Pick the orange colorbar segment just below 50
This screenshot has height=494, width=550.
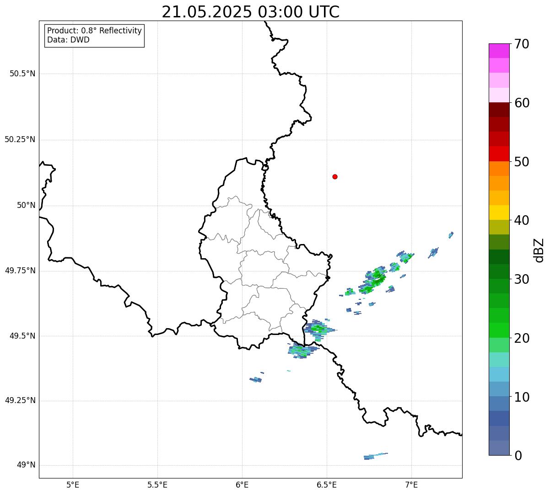[499, 169]
